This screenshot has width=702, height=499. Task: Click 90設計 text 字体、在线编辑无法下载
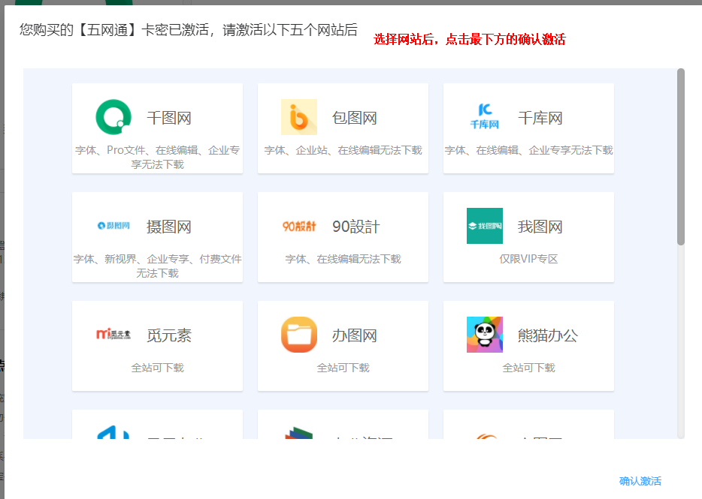343,259
